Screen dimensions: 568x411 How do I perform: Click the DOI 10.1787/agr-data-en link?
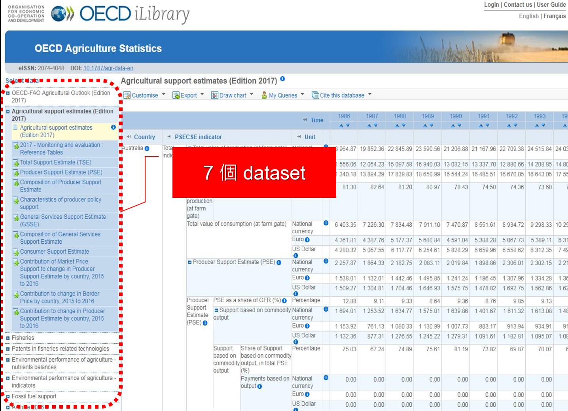[108, 68]
